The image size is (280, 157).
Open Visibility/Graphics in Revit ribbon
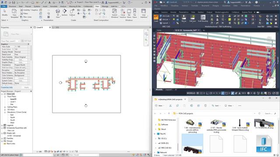(29, 10)
